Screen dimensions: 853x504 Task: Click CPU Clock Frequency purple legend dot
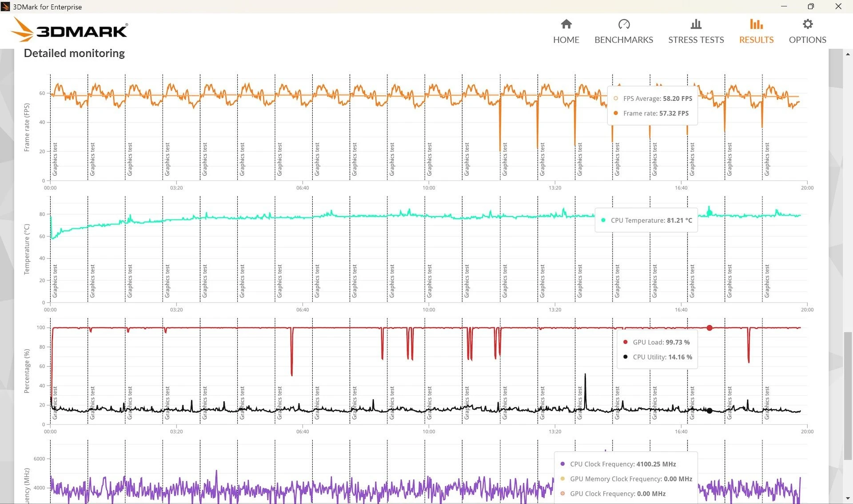click(562, 464)
